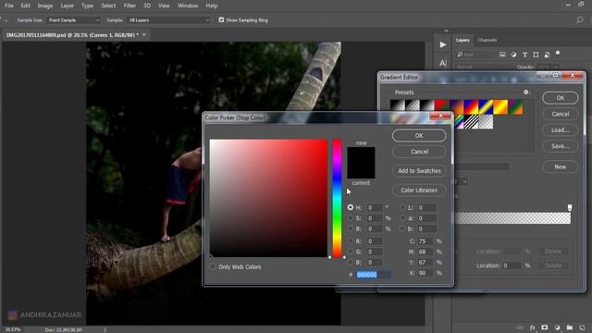Click OK in the Gradient Editor
This screenshot has height=333, width=592.
pyautogui.click(x=561, y=98)
